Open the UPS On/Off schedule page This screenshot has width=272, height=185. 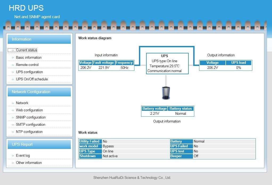pos(32,79)
